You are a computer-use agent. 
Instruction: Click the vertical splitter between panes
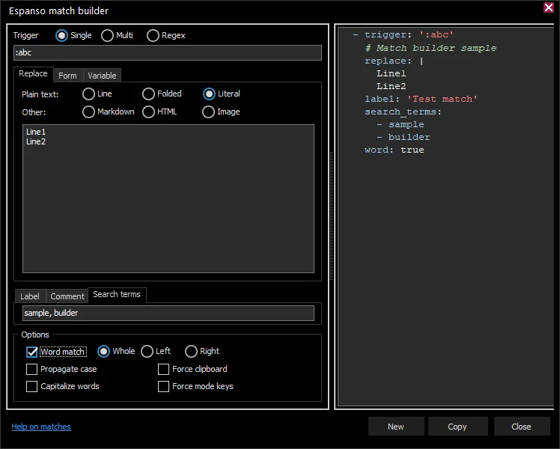(332, 216)
